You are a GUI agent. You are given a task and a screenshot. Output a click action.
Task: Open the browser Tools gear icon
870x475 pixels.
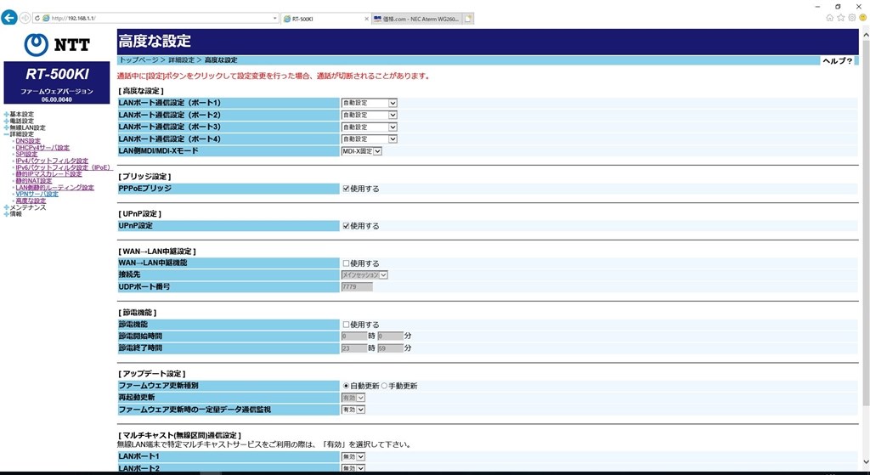point(851,18)
